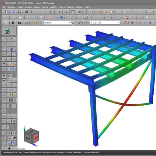Toggle the orange ruler dimensions button
The width and height of the screenshot is (156, 156).
point(12,64)
